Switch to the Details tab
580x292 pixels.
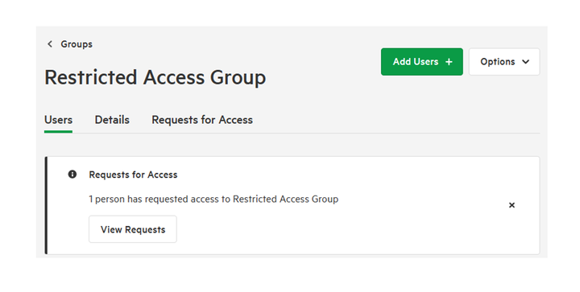pyautogui.click(x=112, y=120)
